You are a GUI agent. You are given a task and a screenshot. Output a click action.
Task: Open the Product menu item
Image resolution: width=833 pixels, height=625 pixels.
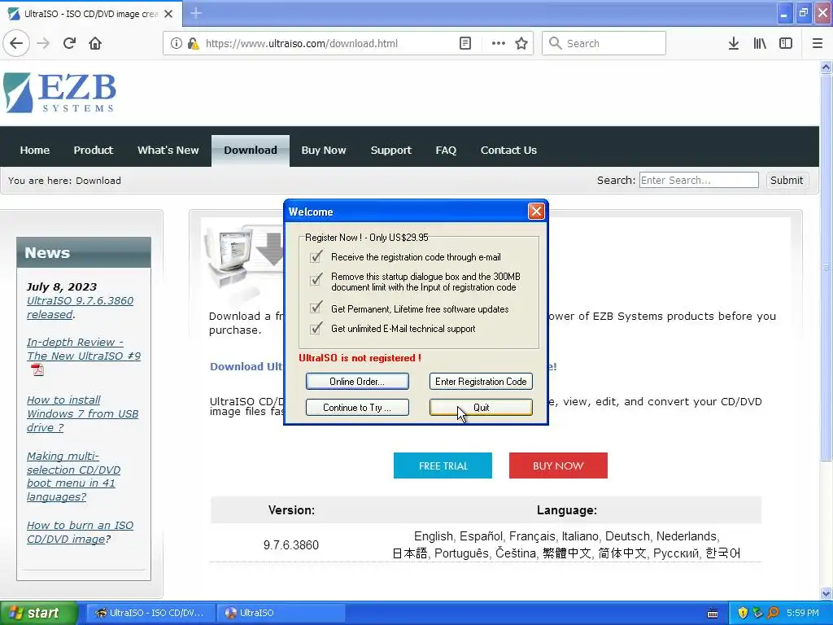pos(93,151)
